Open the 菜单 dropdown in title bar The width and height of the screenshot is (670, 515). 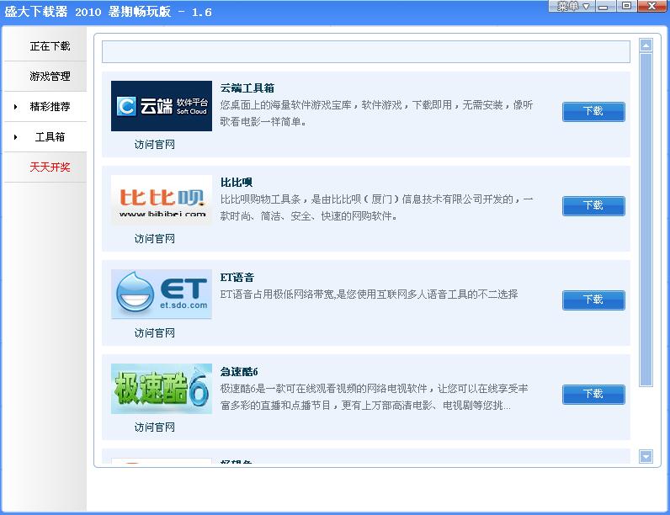[573, 6]
